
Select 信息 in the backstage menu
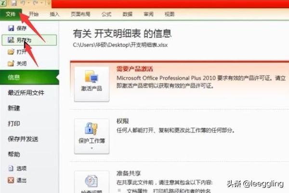(x=29, y=77)
